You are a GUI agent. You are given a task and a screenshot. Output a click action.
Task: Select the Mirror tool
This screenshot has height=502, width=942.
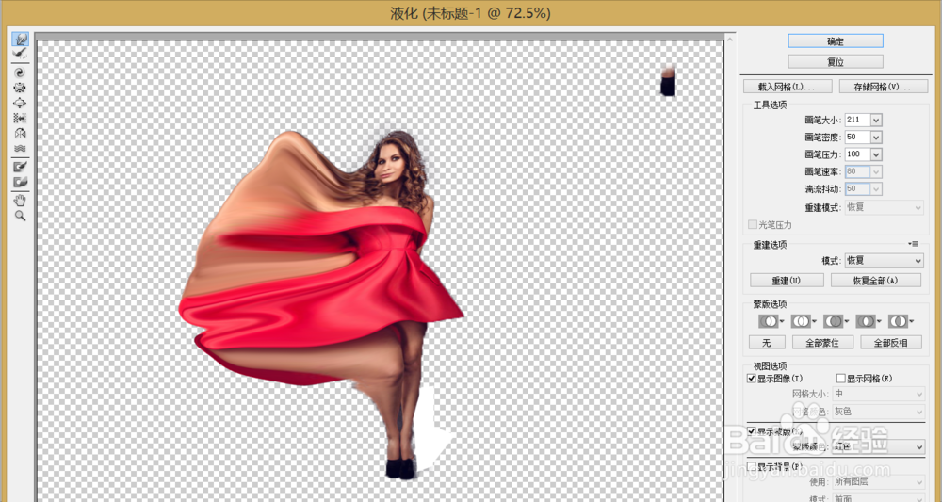(21, 134)
